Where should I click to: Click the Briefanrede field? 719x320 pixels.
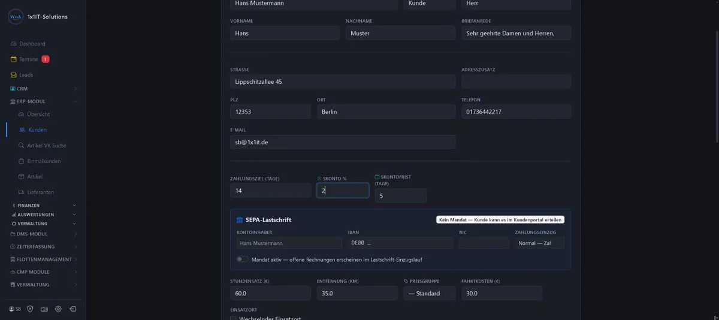(516, 33)
